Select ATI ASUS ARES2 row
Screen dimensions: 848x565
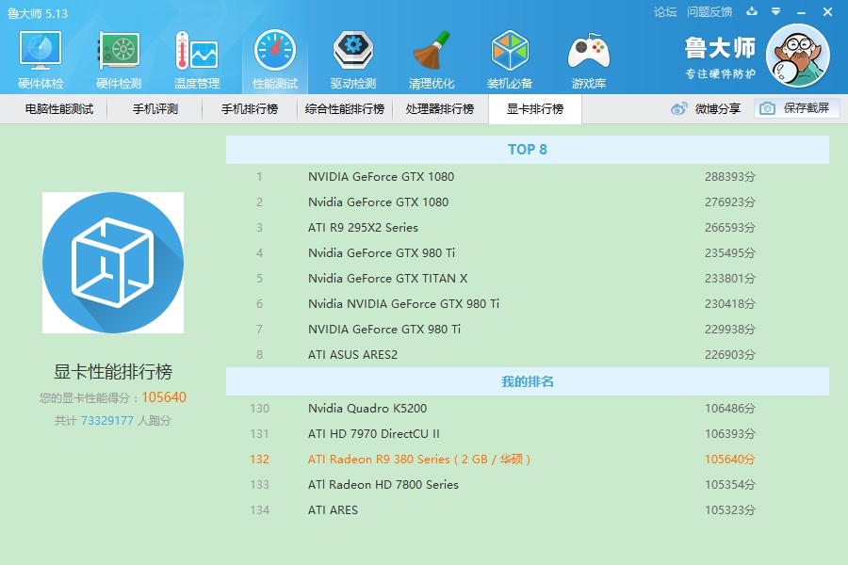(x=528, y=355)
